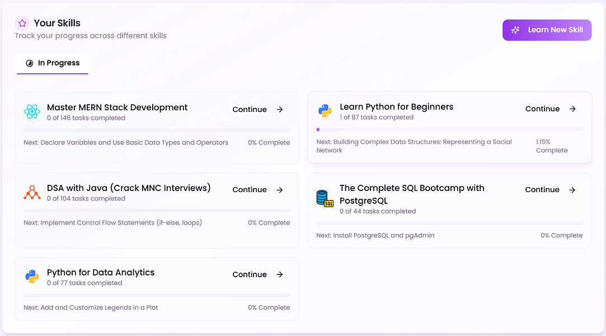Click the progress bar on the MERN Stack card
Image resolution: width=606 pixels, height=336 pixels.
(157, 129)
